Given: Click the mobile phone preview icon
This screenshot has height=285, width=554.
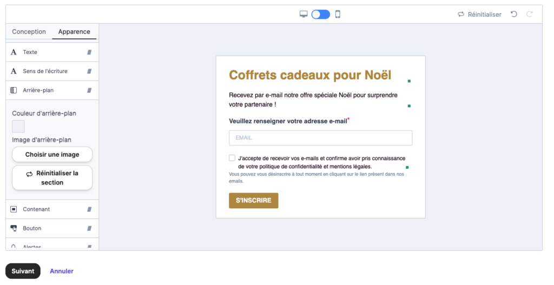Looking at the screenshot, I should [338, 14].
